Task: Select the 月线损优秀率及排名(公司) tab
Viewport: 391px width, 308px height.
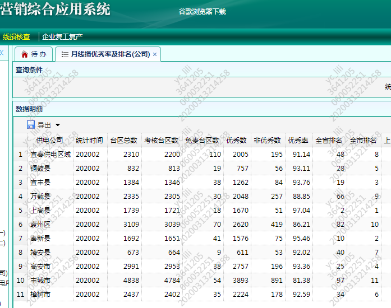Action: point(108,54)
